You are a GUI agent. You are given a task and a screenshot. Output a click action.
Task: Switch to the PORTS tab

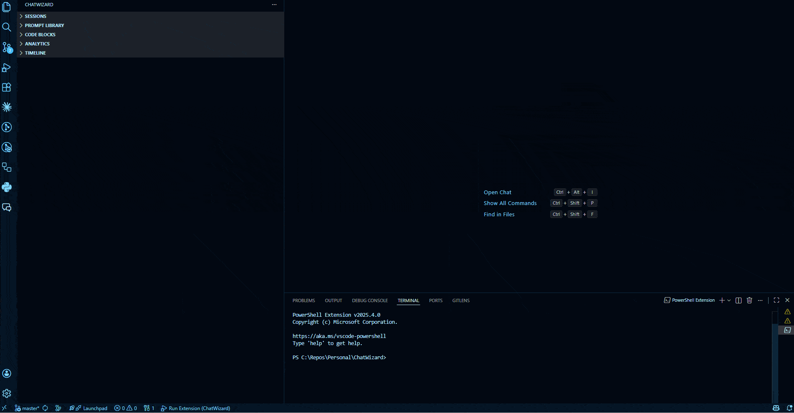pyautogui.click(x=436, y=300)
